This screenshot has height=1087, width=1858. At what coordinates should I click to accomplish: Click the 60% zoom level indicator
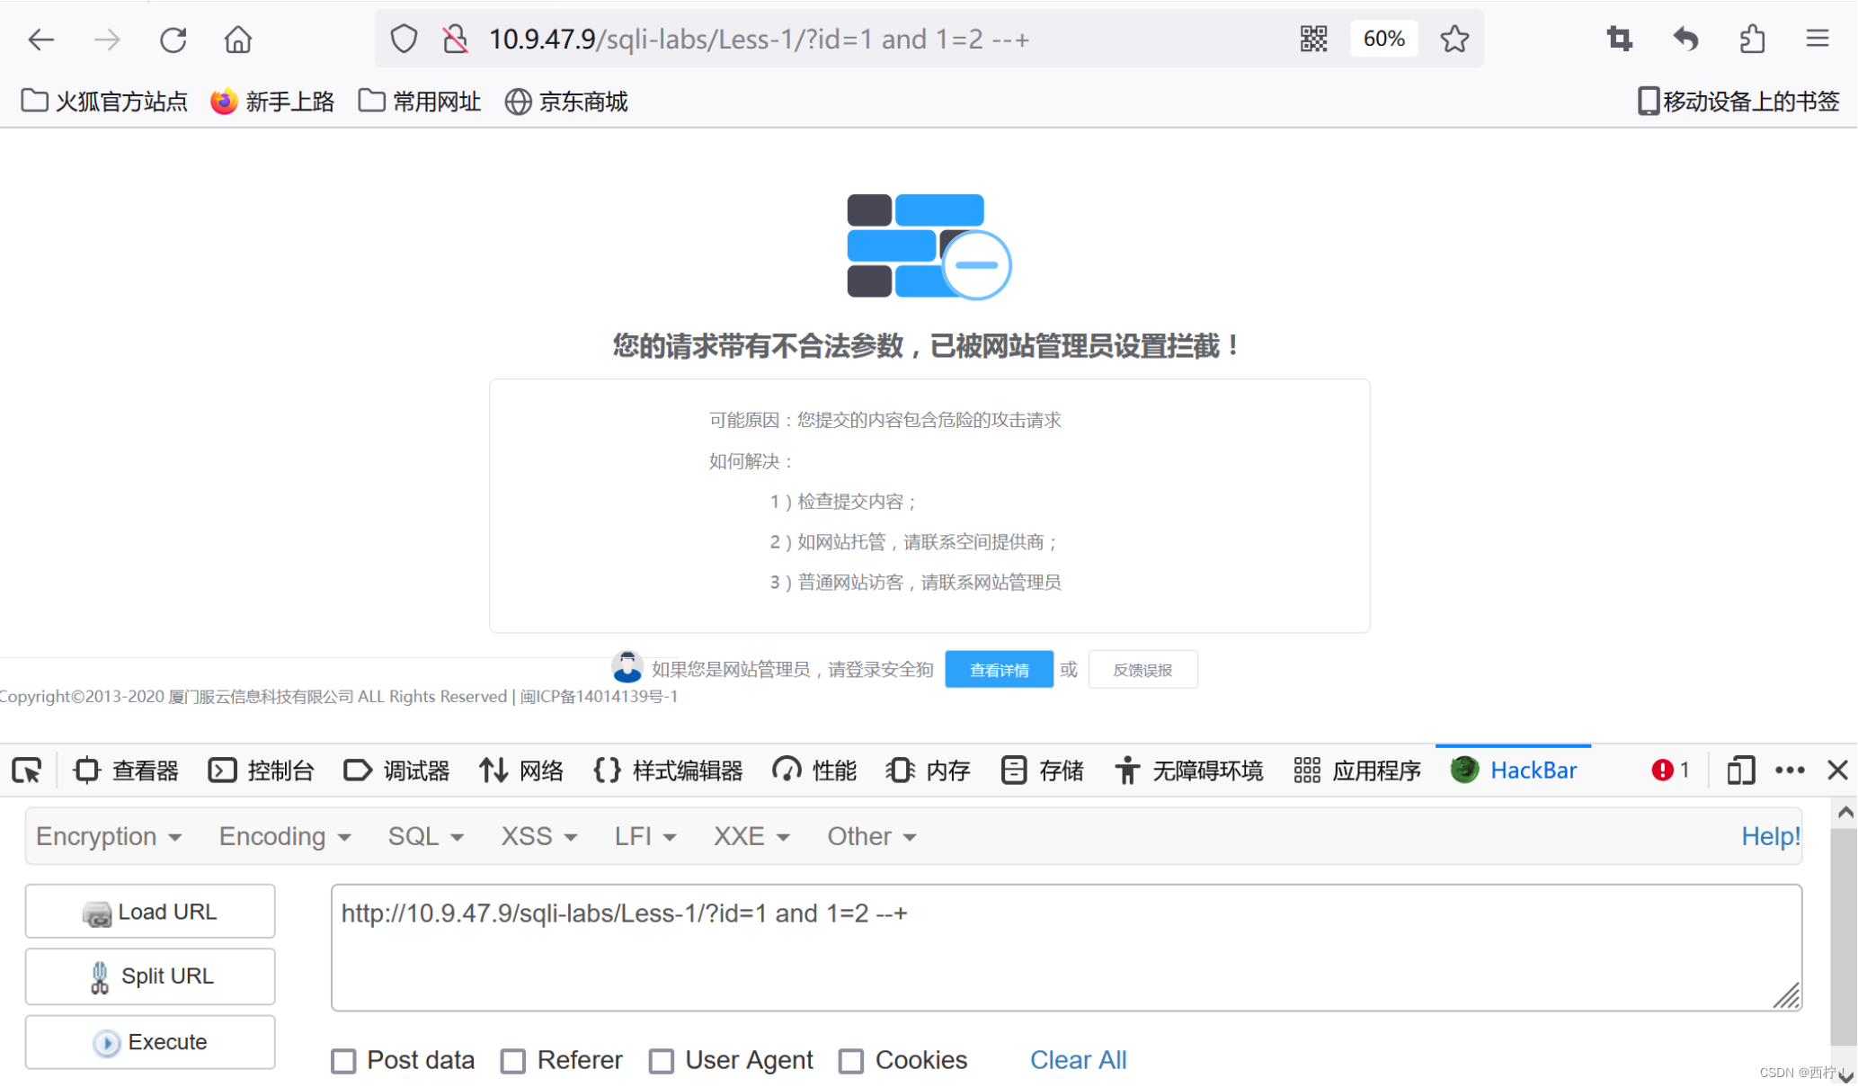coord(1383,39)
